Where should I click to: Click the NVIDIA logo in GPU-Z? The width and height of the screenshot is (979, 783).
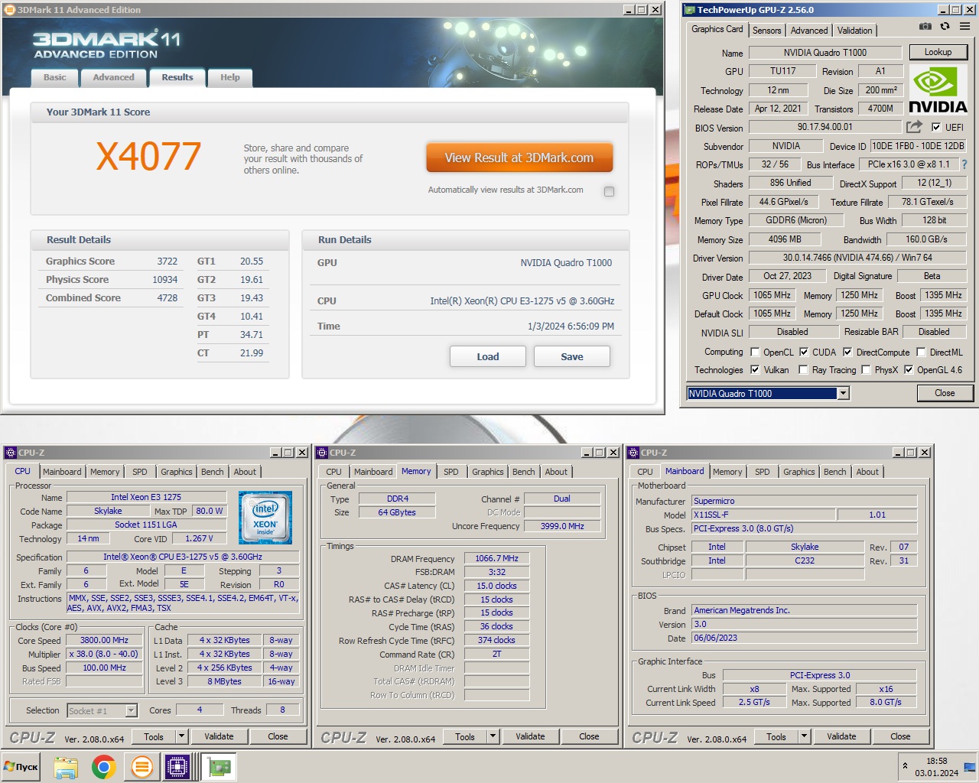point(938,90)
